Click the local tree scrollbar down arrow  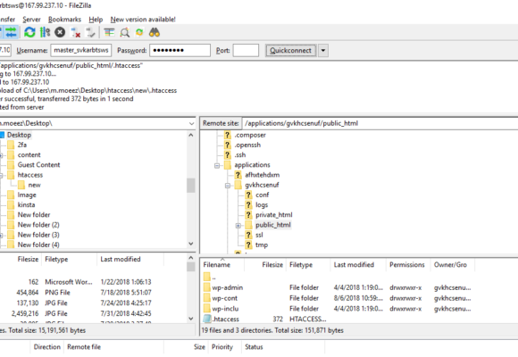[x=191, y=244]
